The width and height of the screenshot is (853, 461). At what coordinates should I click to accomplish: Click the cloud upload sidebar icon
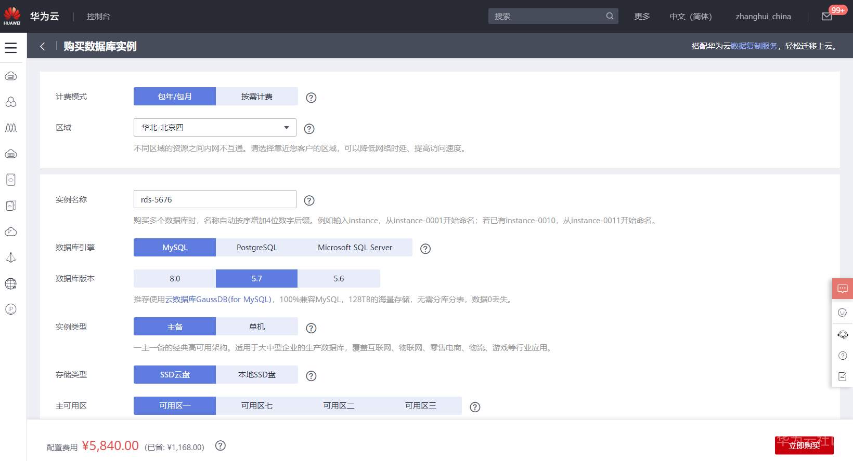pyautogui.click(x=11, y=232)
